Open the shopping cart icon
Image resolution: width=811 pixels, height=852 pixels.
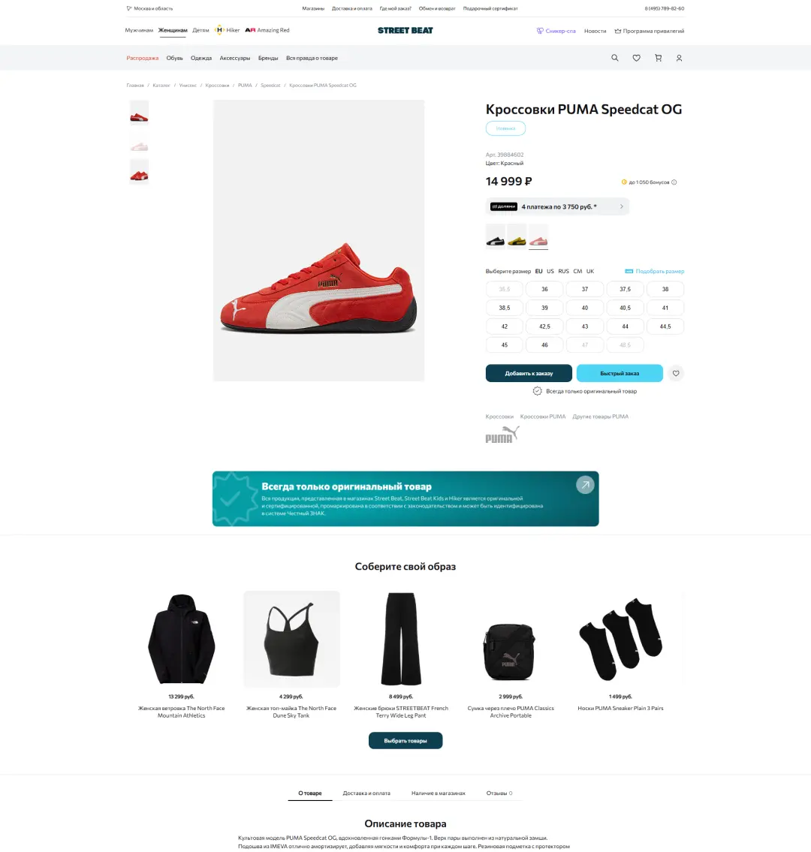tap(659, 58)
